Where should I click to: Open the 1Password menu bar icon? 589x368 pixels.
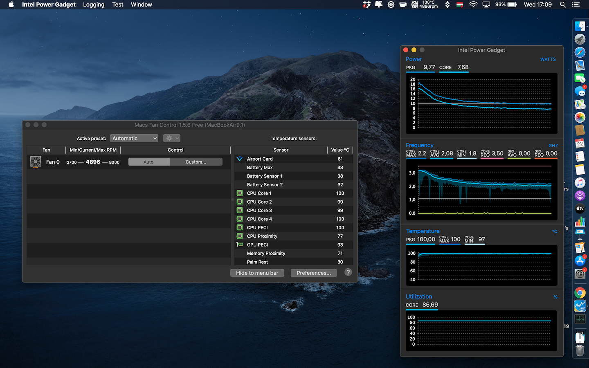pyautogui.click(x=391, y=4)
